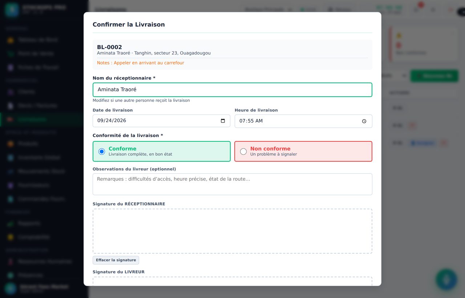The width and height of the screenshot is (465, 298).
Task: Click the "Confirmer la Livraison" dialog title
Action: (129, 24)
